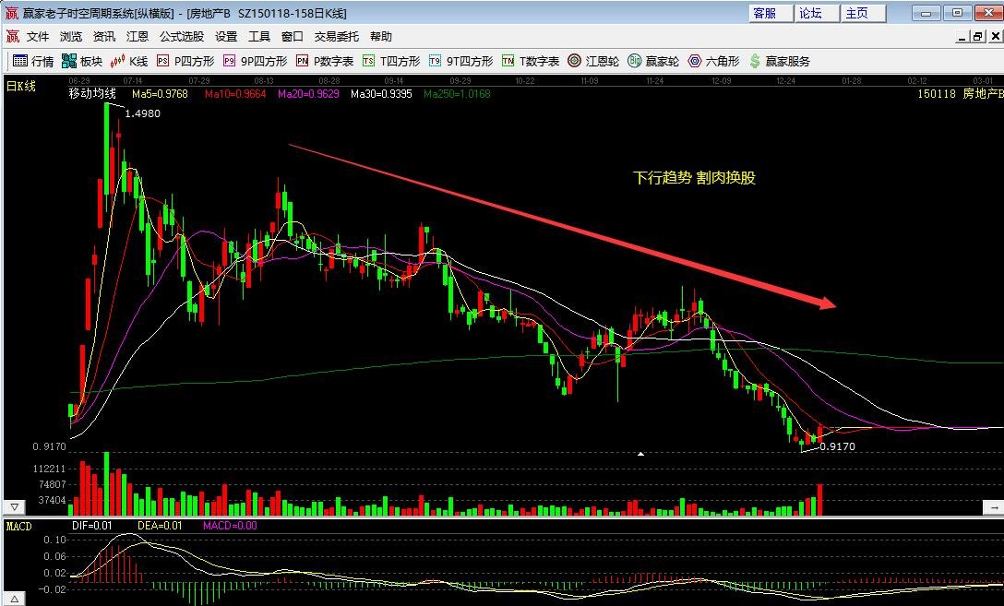Open the T四方形 tool
1004x606 pixels.
click(391, 62)
